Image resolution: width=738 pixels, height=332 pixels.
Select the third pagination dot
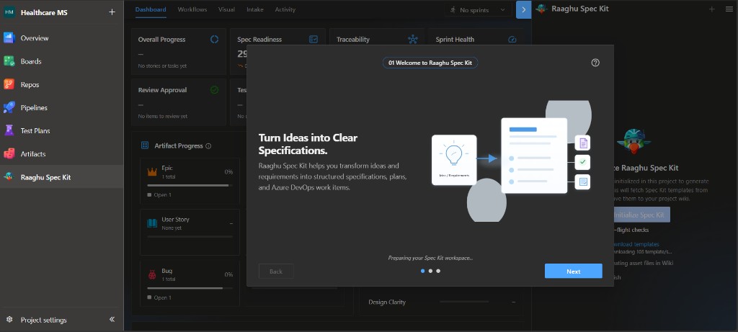click(x=438, y=271)
